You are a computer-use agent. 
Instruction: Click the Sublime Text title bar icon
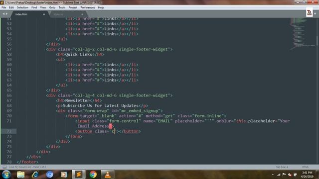click(2, 2)
